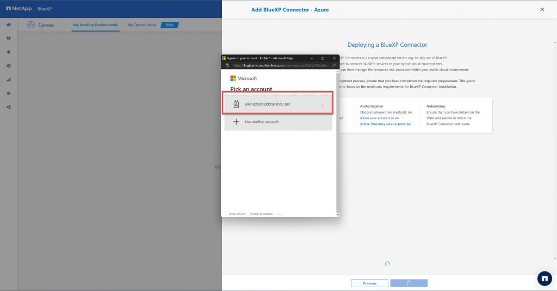Open the Canvas cloud sidebar icon
The width and height of the screenshot is (557, 291).
9,24
